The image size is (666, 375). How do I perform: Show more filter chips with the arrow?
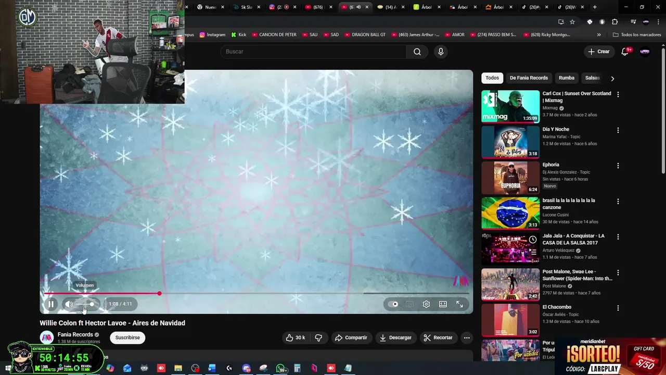pos(612,78)
